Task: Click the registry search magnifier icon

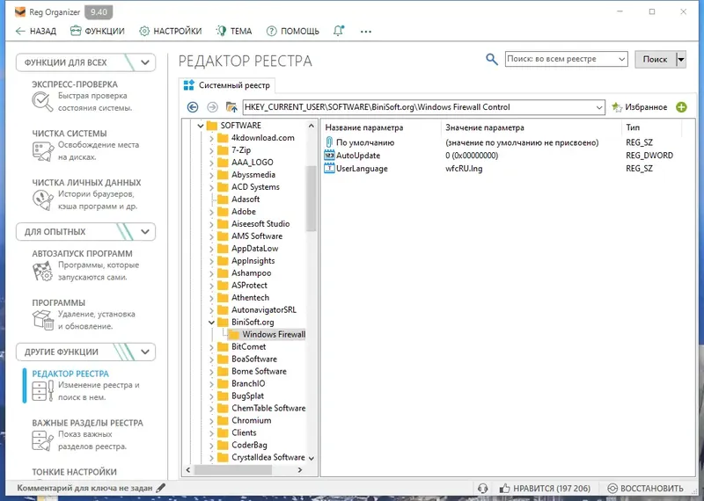Action: (x=492, y=59)
